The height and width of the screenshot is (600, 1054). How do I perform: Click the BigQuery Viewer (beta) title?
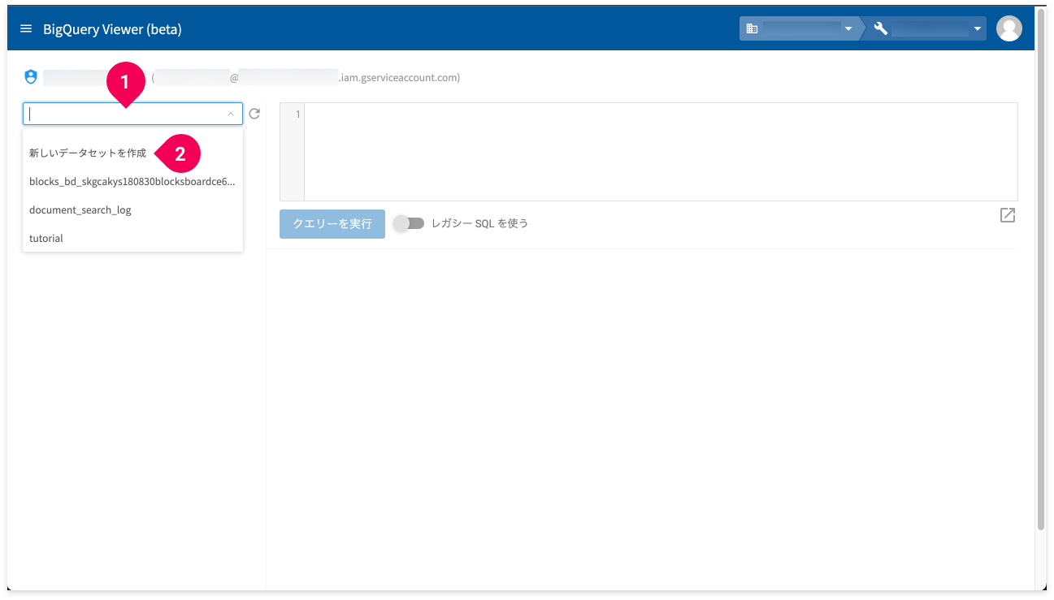coord(112,29)
